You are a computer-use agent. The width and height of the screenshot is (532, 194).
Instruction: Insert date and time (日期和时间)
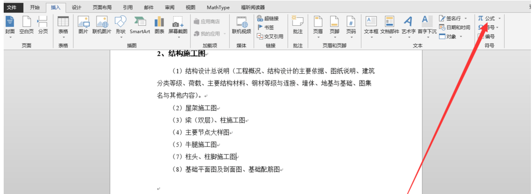pyautogui.click(x=454, y=27)
